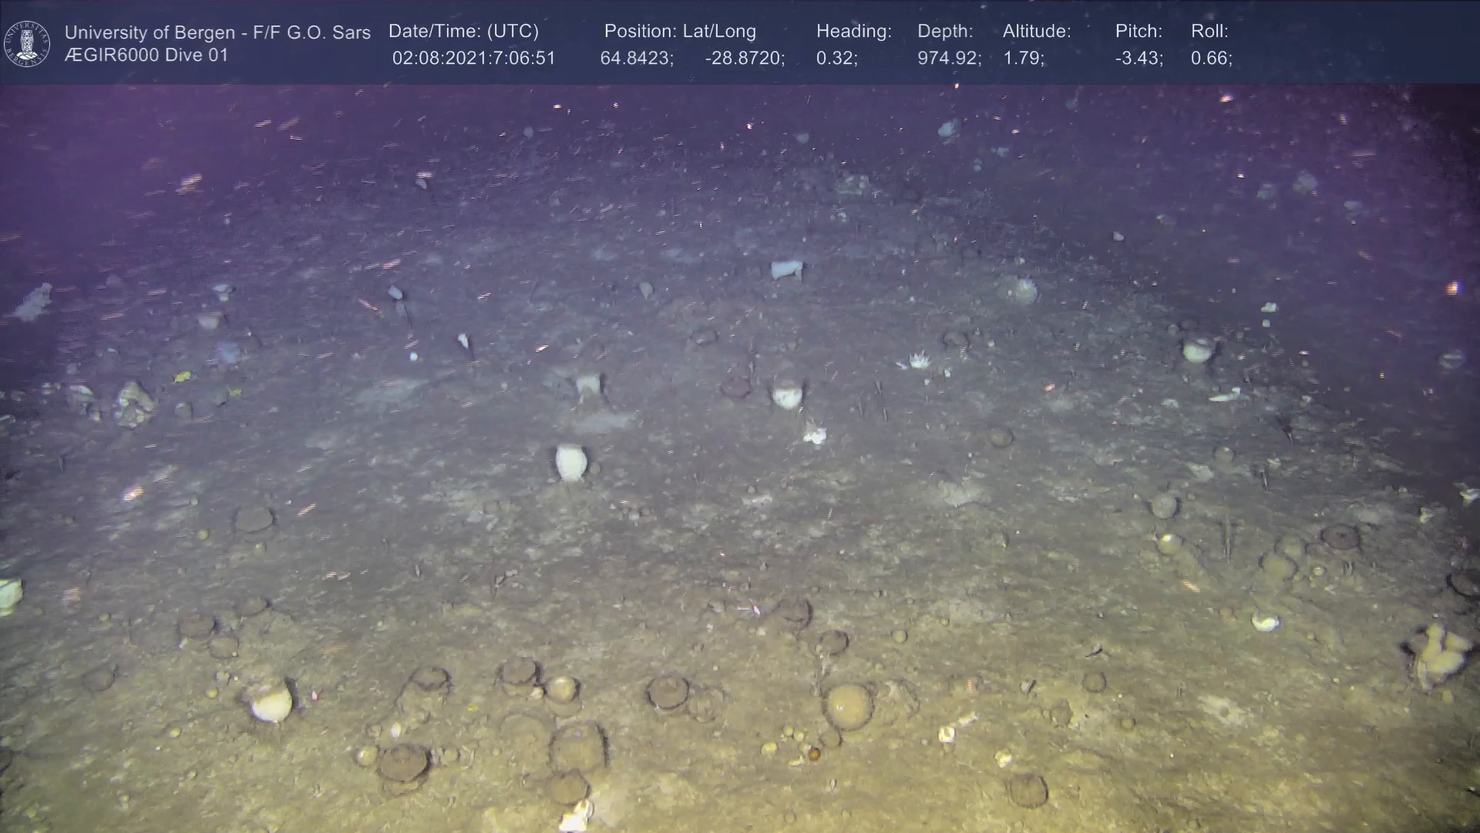Click the Pitch label
Viewport: 1480px width, 833px height.
1138,31
